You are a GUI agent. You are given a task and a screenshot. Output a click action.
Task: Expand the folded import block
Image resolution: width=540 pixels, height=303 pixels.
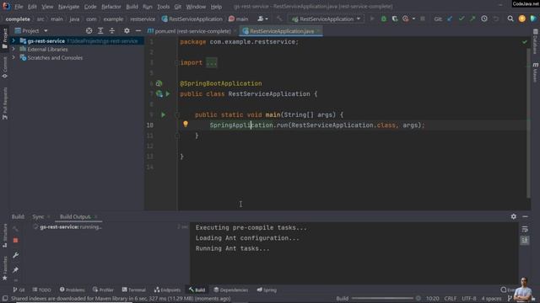(212, 62)
